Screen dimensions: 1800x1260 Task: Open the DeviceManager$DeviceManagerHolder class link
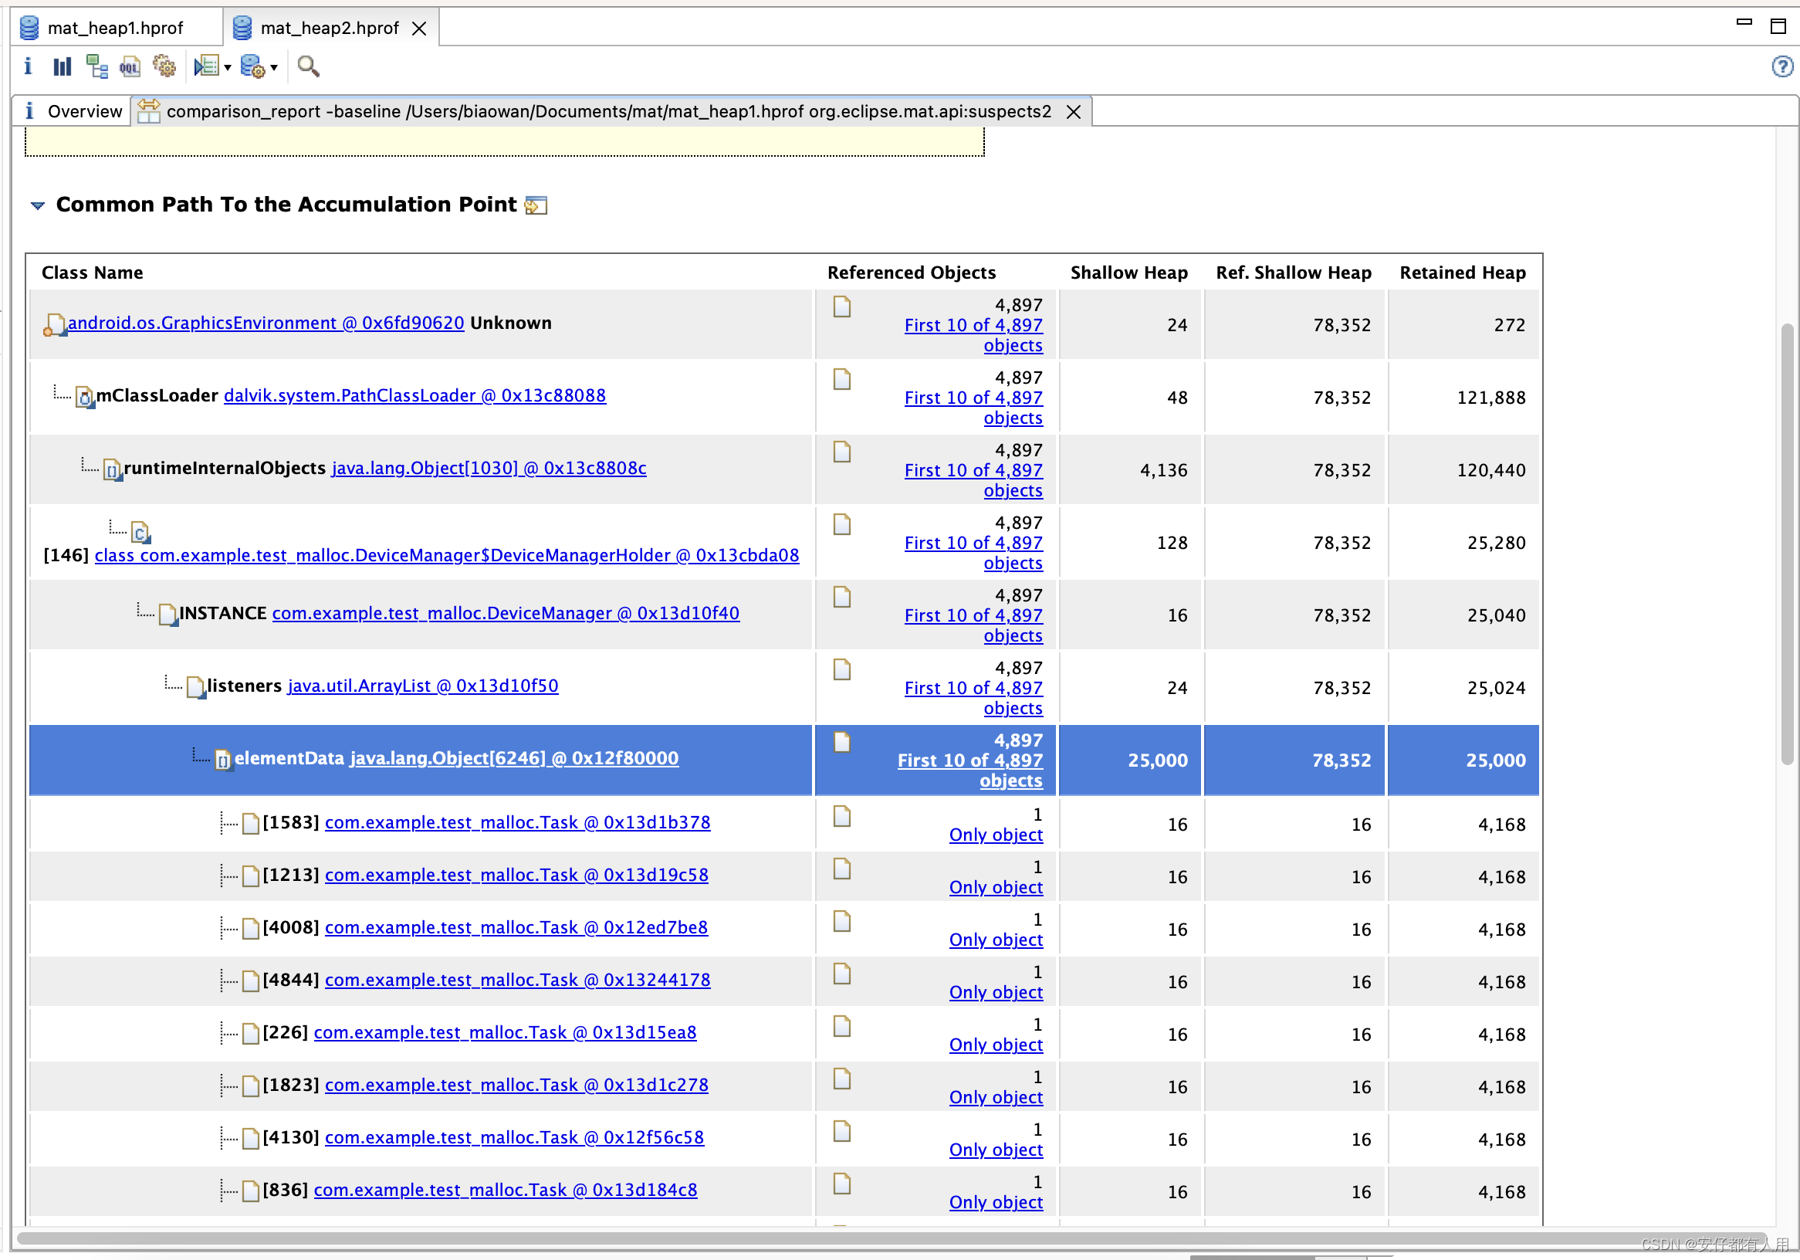pos(447,555)
